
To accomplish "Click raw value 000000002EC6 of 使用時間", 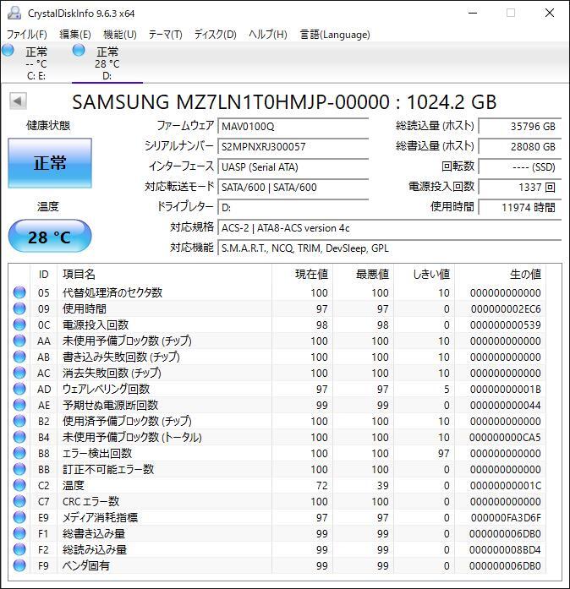I will point(506,308).
